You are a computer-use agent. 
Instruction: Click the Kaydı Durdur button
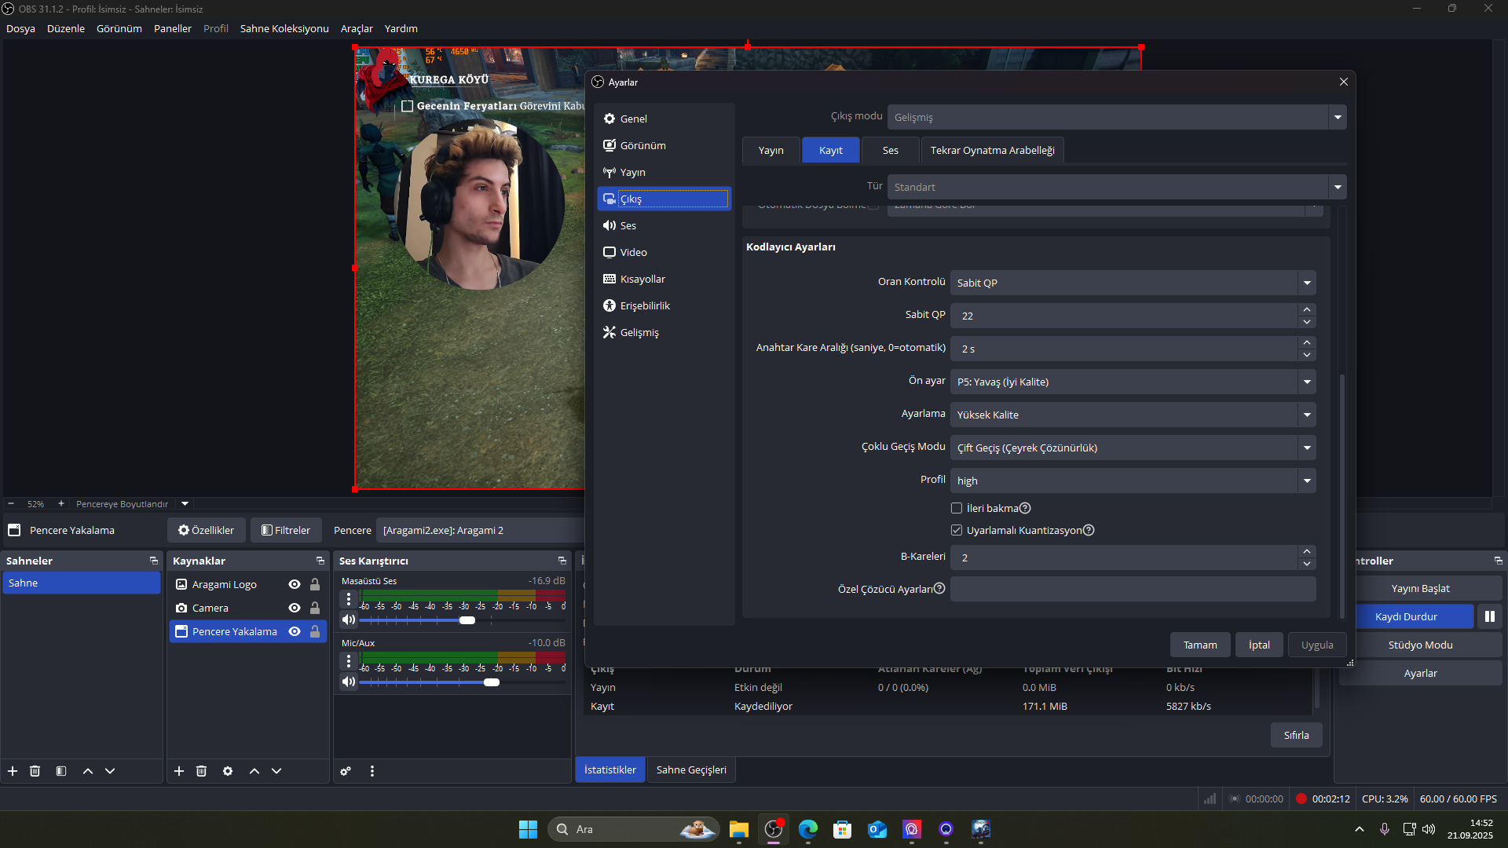(x=1407, y=616)
